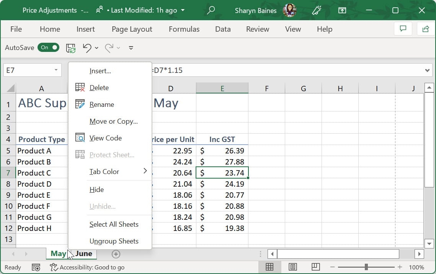Turn off the AutoSave toggle
The image size is (436, 274).
[x=49, y=48]
